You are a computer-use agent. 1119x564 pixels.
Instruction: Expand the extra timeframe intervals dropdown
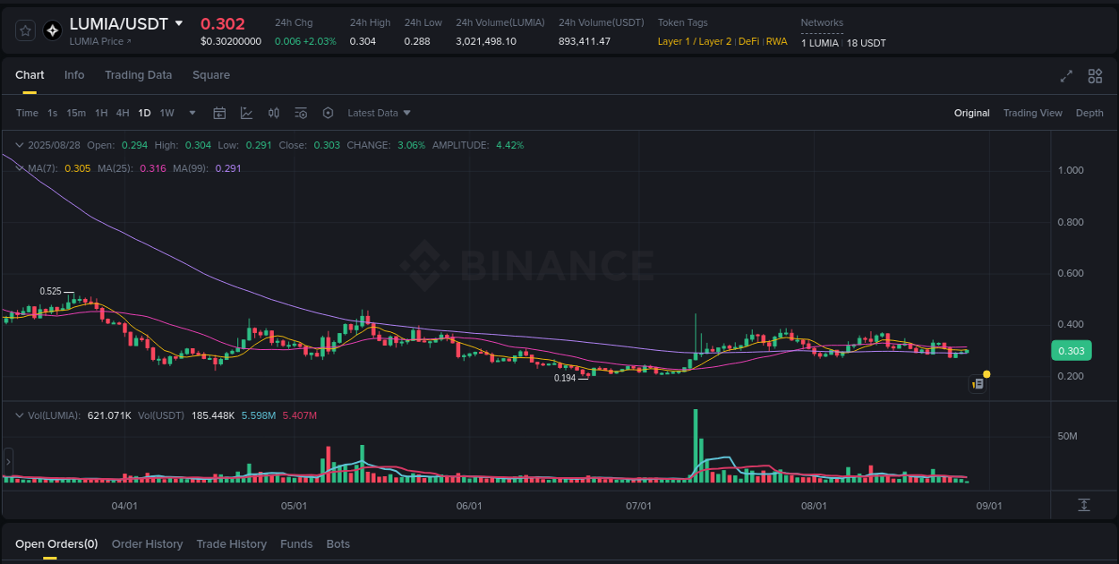(192, 113)
